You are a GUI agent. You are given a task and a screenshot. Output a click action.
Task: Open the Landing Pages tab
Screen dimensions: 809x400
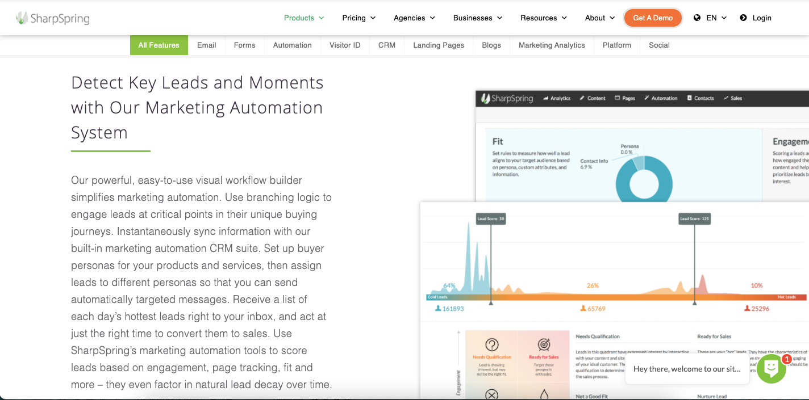tap(439, 45)
